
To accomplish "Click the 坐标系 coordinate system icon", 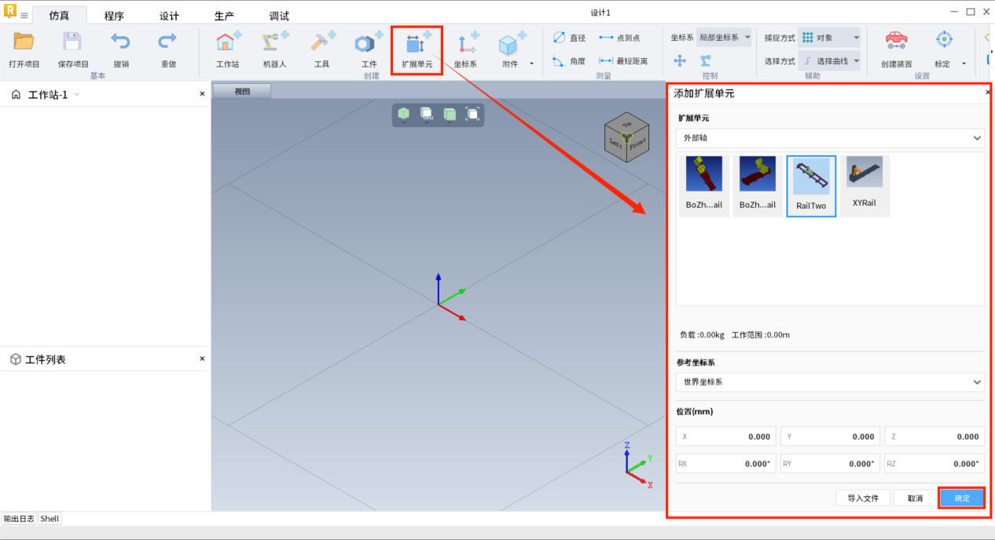I will pyautogui.click(x=466, y=43).
